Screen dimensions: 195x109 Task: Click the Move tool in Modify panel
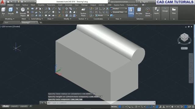pyautogui.click(x=67, y=8)
